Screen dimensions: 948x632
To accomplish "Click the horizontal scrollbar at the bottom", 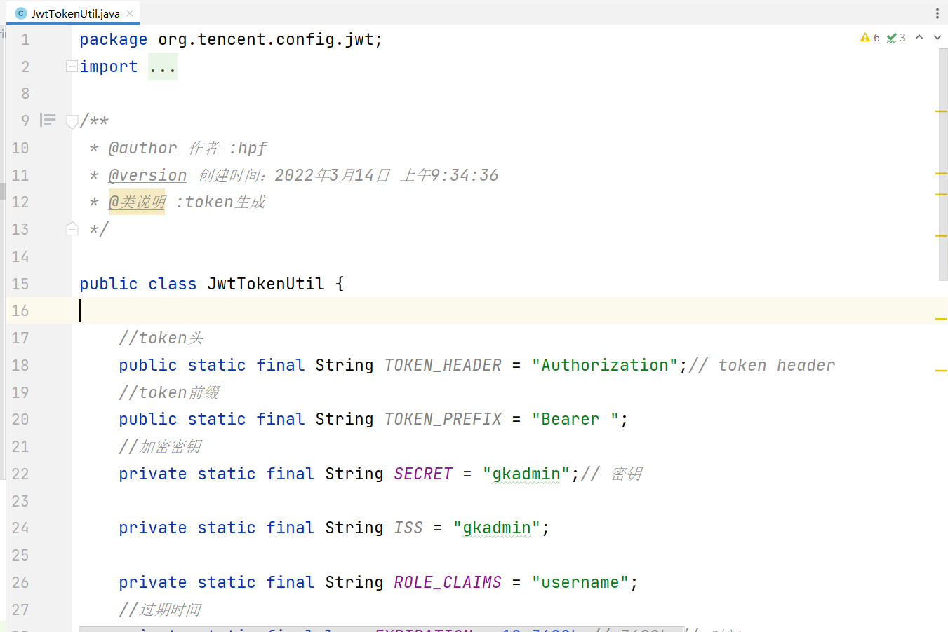I will point(381,629).
